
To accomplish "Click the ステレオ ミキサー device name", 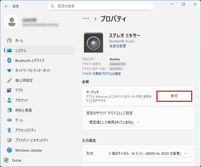I will click(x=125, y=35).
